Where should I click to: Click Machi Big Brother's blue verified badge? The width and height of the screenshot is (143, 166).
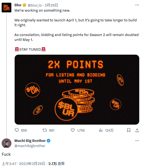pyautogui.click(x=49, y=141)
